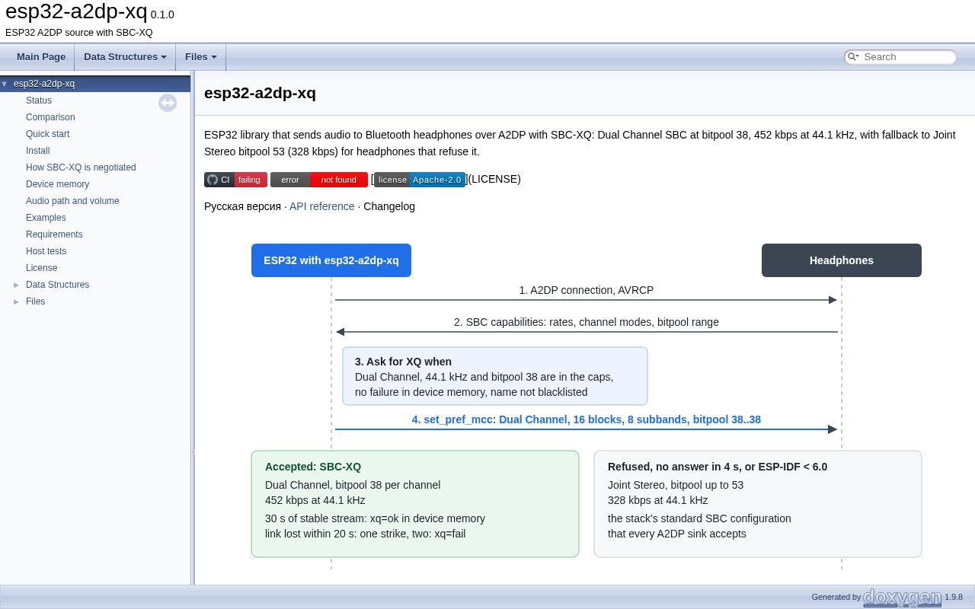Select Comparison in the sidebar
This screenshot has height=609, width=975.
coord(50,117)
